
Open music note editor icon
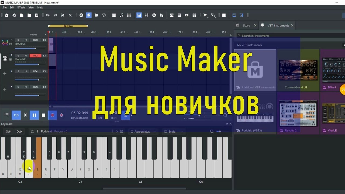click(x=121, y=15)
